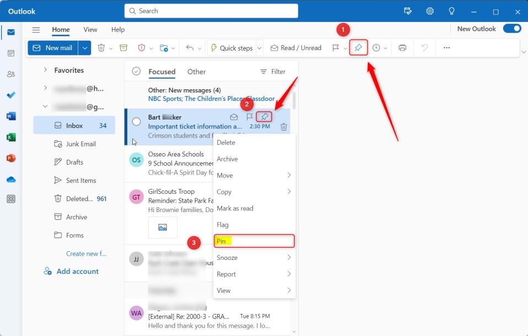Click the Print icon in the toolbar
The width and height of the screenshot is (528, 336).
tap(402, 47)
